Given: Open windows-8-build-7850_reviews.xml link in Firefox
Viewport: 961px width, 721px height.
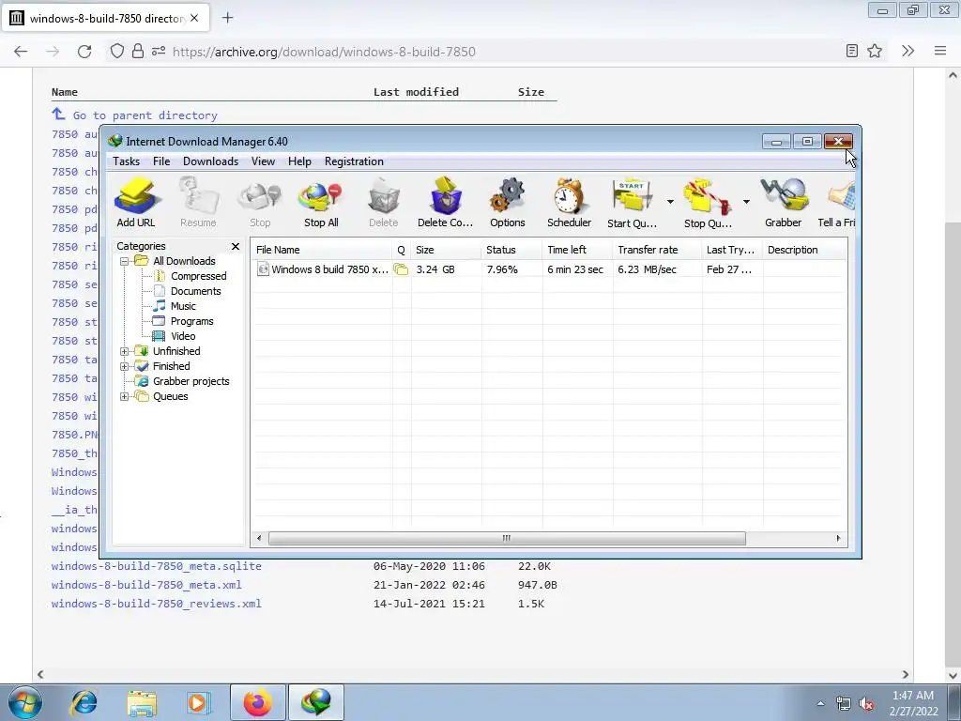Looking at the screenshot, I should [157, 604].
